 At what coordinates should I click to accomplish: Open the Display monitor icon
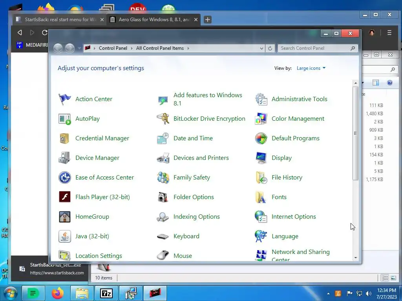(261, 158)
